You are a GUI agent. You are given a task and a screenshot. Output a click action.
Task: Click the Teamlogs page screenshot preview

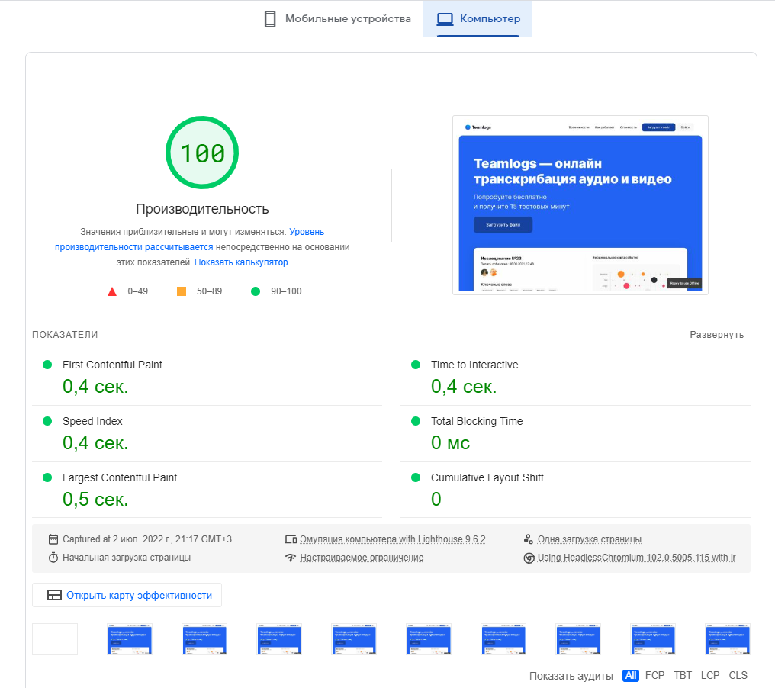pyautogui.click(x=580, y=205)
